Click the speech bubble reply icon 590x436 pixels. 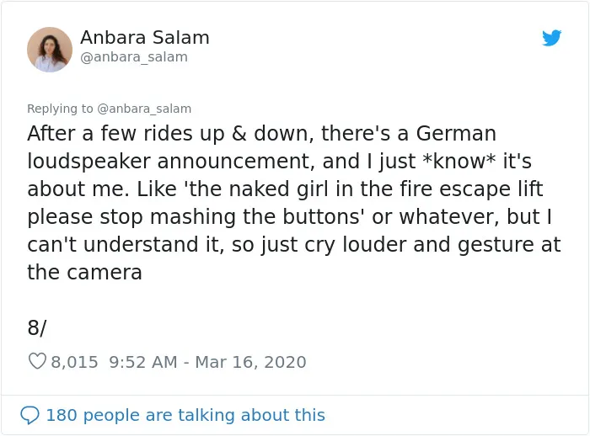(29, 415)
